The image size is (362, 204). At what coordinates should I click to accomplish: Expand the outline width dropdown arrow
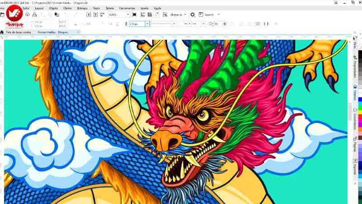(147, 24)
